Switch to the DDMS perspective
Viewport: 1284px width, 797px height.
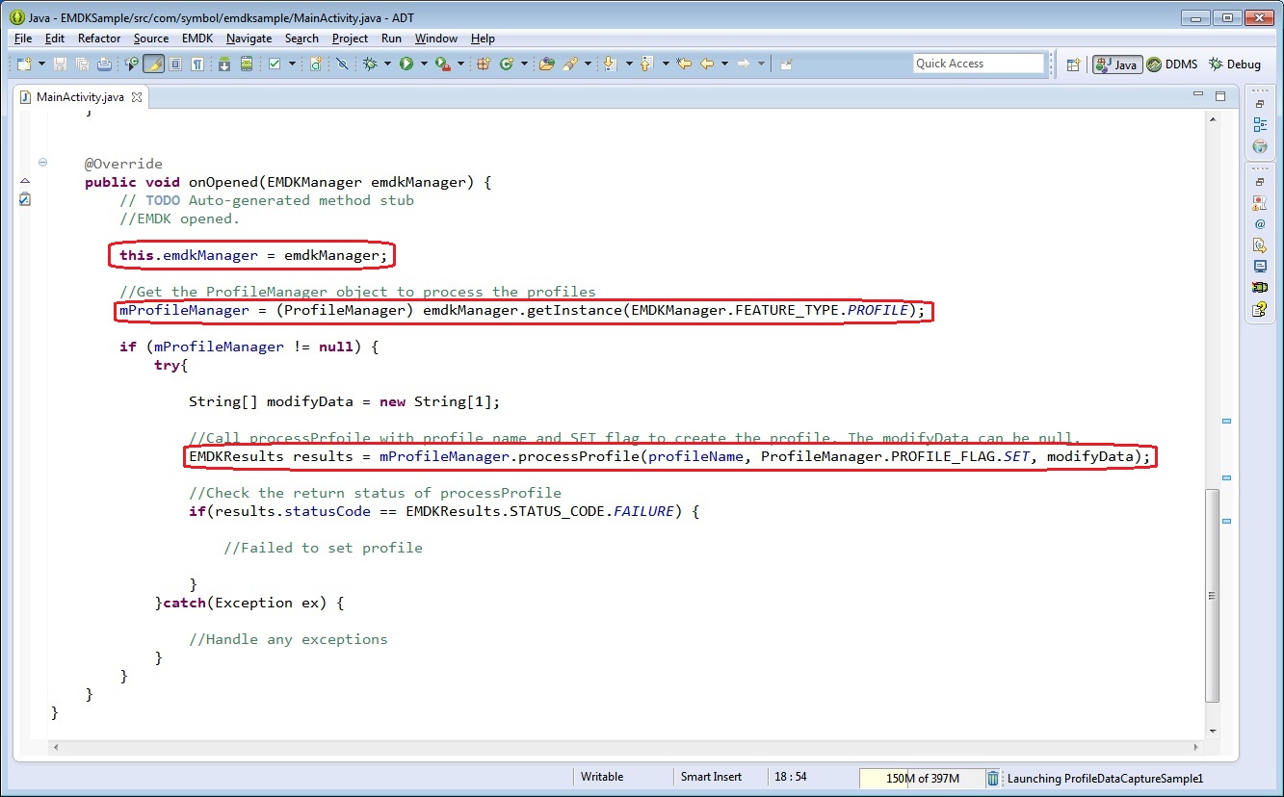[x=1171, y=64]
